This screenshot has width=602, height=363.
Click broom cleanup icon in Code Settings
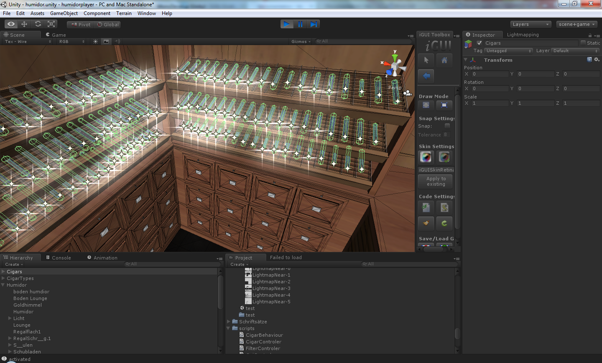426,223
